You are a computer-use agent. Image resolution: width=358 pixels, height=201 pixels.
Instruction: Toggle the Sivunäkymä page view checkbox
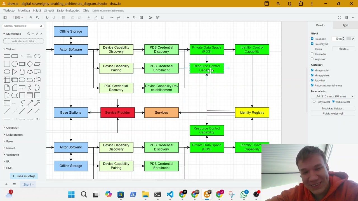[x=312, y=44]
